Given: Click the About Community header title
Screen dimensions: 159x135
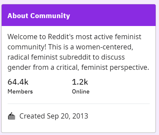Looking at the screenshot, I should tap(39, 16).
